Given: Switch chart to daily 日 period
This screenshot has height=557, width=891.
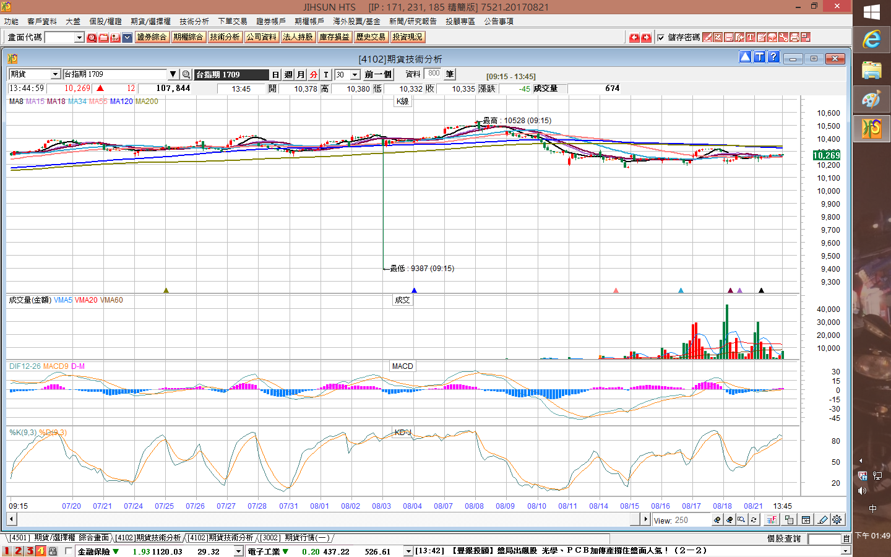Looking at the screenshot, I should pos(276,74).
